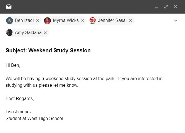Expand compose window to full screen
The image size is (185, 133).
(x=166, y=7)
